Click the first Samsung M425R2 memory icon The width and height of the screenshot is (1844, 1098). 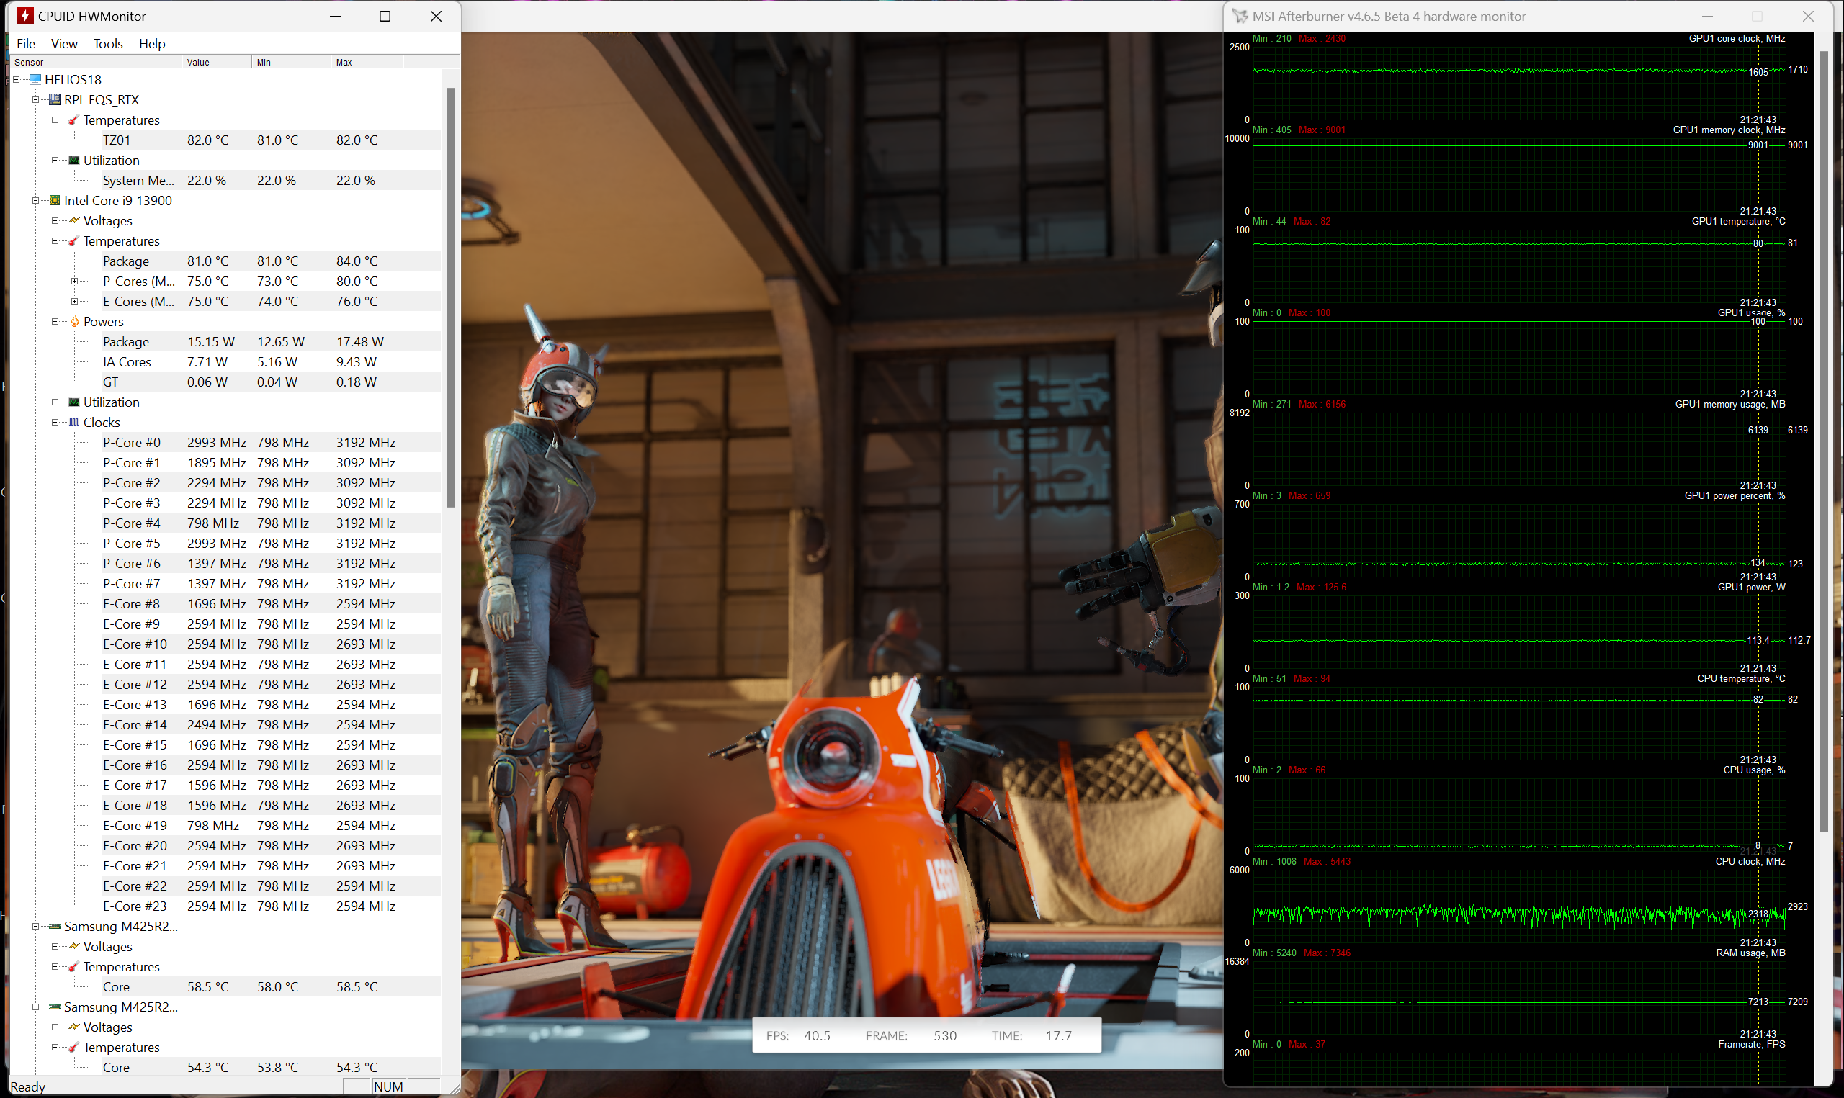pyautogui.click(x=54, y=927)
